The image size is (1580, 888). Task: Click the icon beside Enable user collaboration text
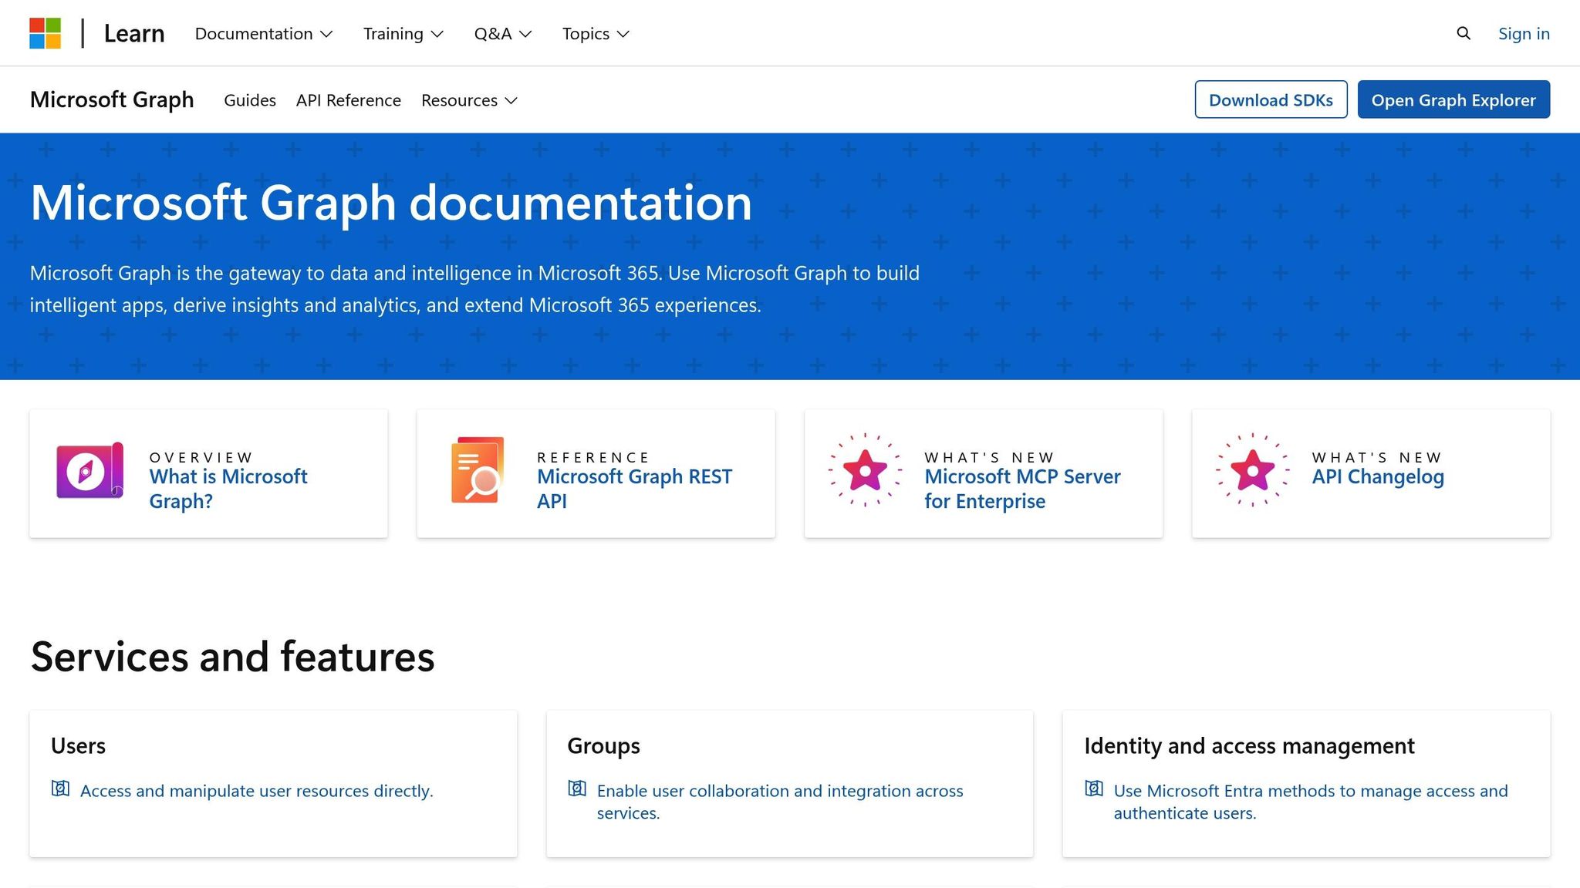[577, 789]
